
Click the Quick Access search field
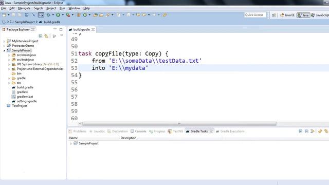(x=255, y=15)
